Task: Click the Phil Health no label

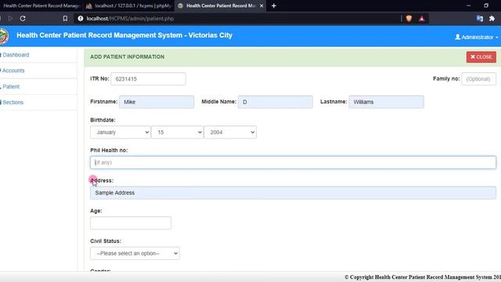Action: tap(109, 150)
